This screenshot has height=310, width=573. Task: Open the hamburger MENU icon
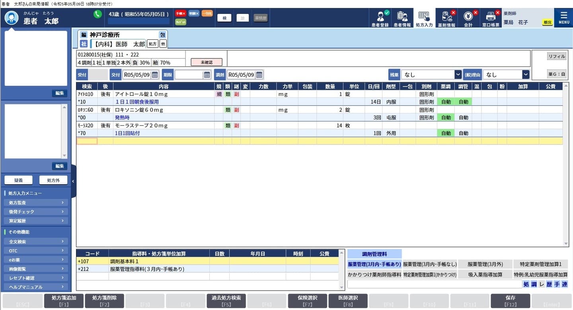click(563, 18)
